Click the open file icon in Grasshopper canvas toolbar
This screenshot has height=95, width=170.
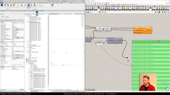click(x=86, y=12)
